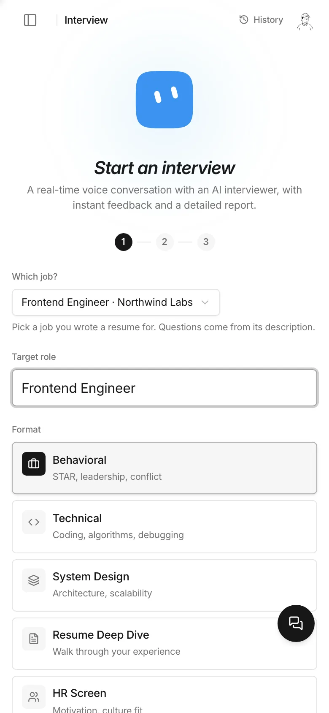Click the document Resume Deep Dive icon
The width and height of the screenshot is (329, 713).
pyautogui.click(x=34, y=639)
